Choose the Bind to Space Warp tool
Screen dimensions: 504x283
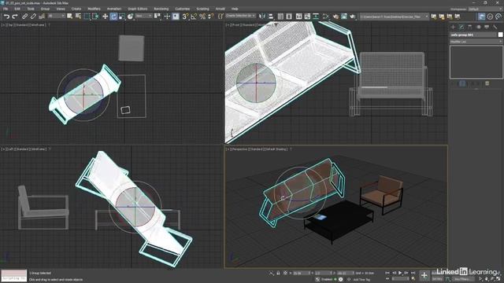tap(42, 17)
